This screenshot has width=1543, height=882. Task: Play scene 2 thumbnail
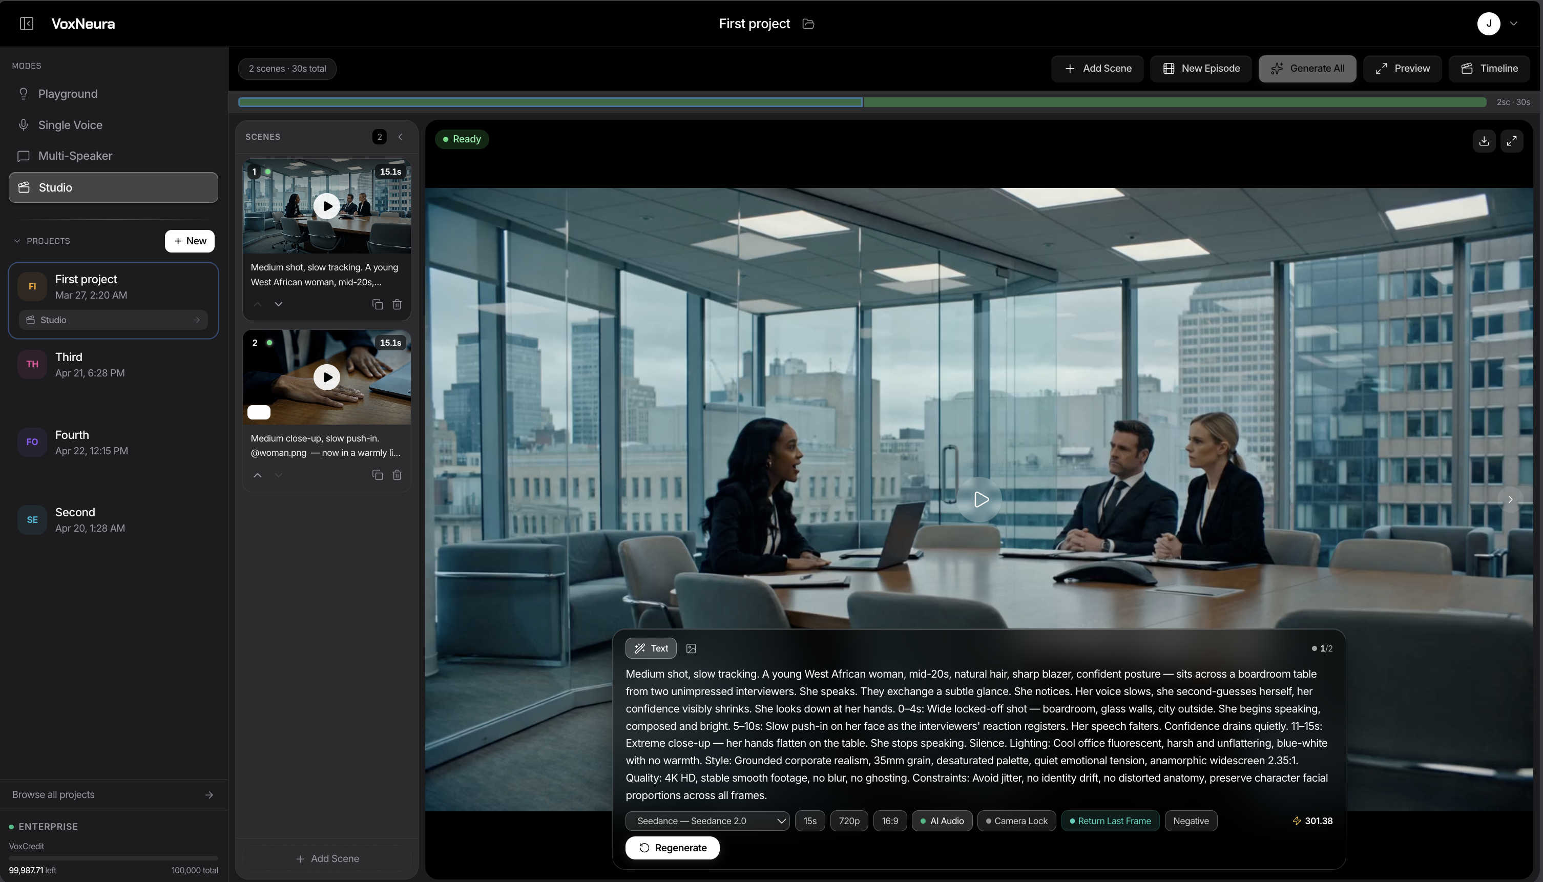coord(327,377)
